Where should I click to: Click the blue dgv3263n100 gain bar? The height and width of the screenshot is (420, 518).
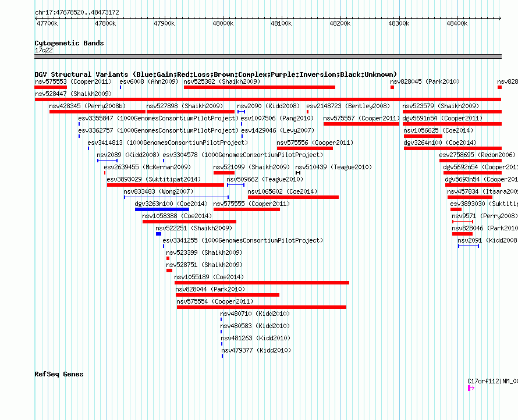point(162,209)
